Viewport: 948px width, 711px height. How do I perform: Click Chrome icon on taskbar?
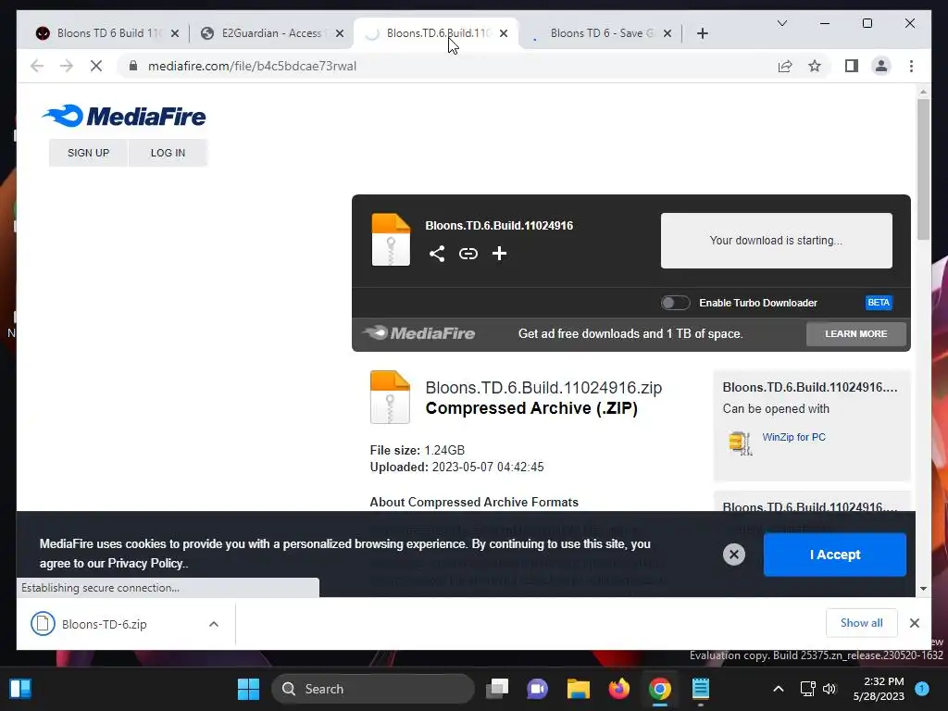coord(659,689)
